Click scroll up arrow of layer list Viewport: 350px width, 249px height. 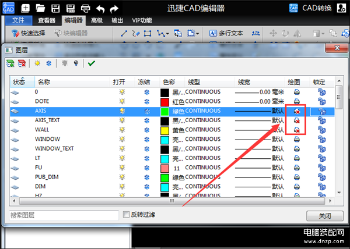[339, 81]
